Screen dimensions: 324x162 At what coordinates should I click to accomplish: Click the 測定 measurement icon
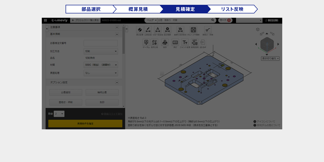click(x=175, y=42)
